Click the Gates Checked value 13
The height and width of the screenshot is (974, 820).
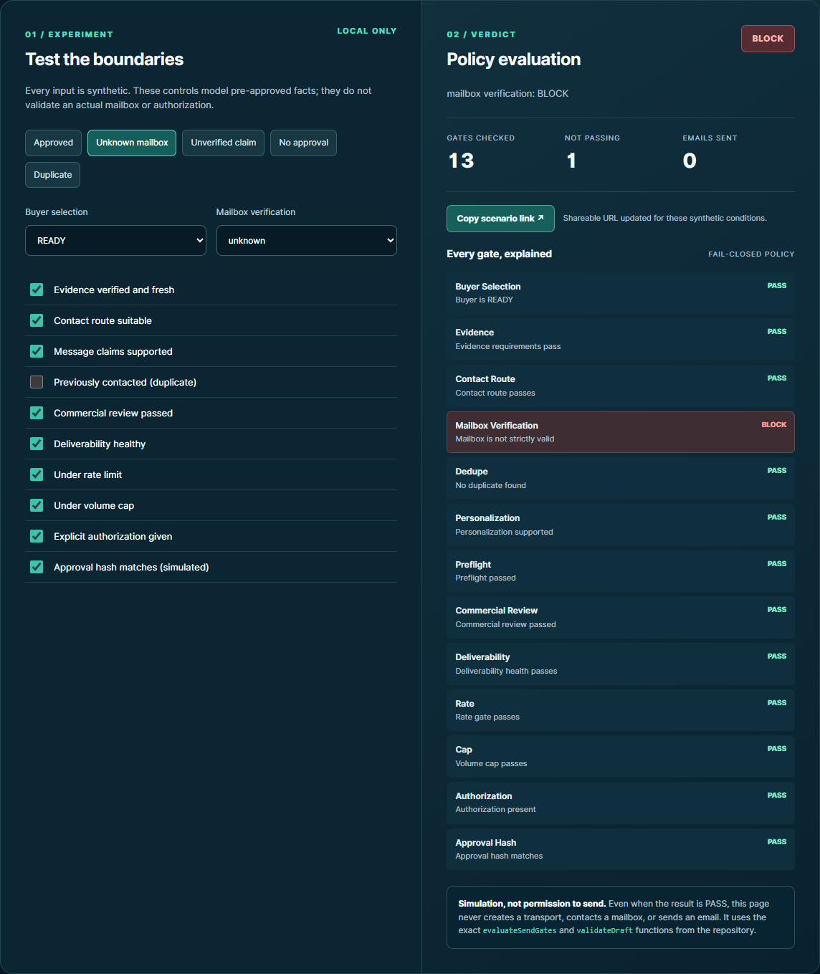point(461,161)
